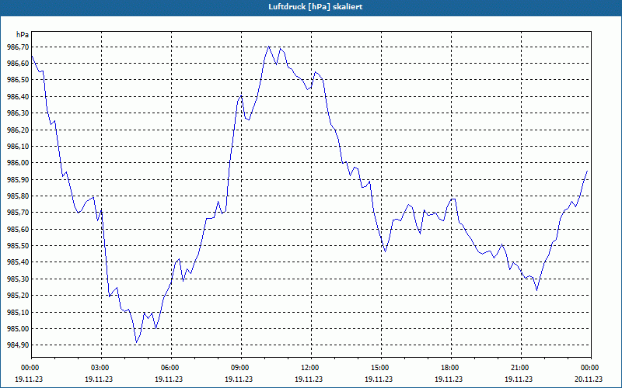This screenshot has height=388, width=622.
Task: Click the y-axis value 985,50
Action: (18, 246)
